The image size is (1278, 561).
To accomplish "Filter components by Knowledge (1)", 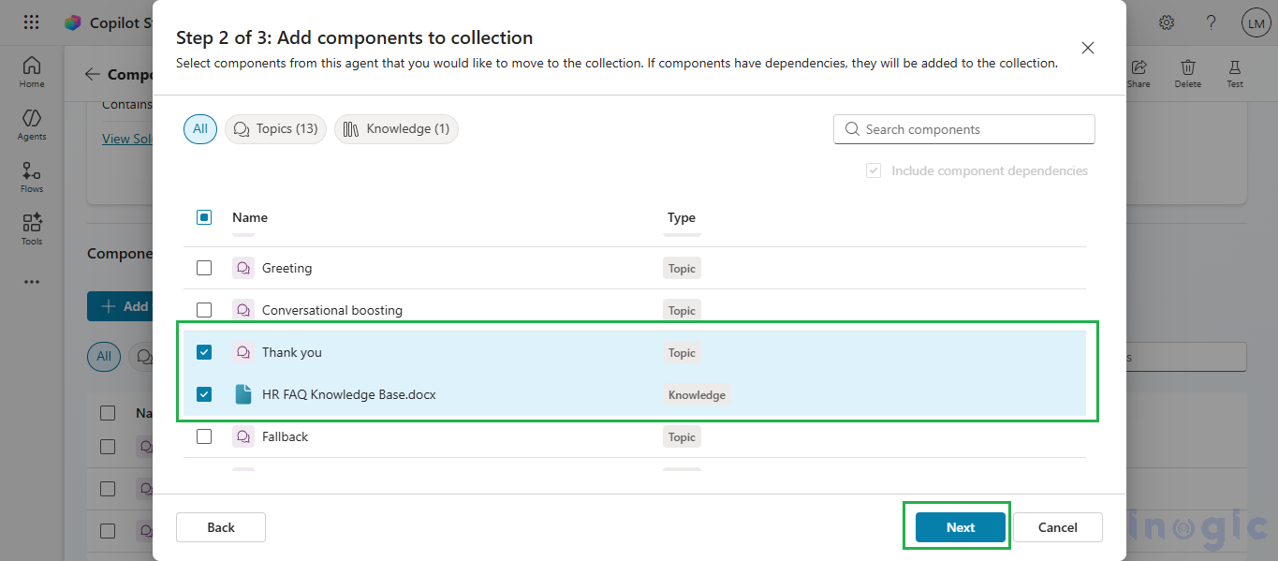I will pyautogui.click(x=396, y=129).
